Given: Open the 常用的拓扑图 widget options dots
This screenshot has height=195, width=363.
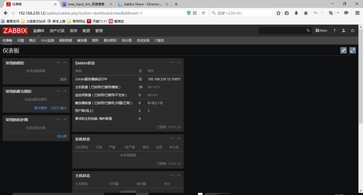Looking at the screenshot, I should coord(57,120).
